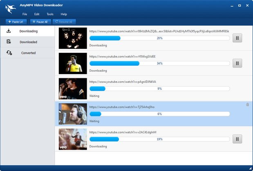The image size is (253, 171).
Task: Click the long playlist URL in first row
Action: tap(159, 31)
